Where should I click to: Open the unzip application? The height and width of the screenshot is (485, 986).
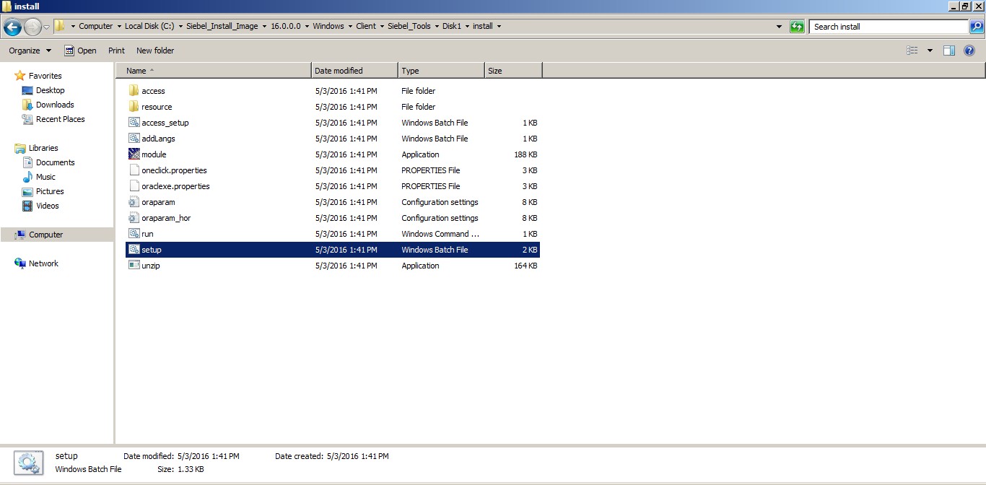(152, 266)
